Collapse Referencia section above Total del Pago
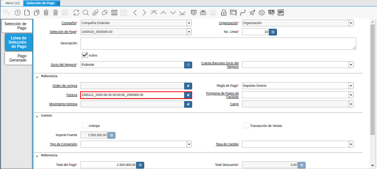 click(x=37, y=156)
